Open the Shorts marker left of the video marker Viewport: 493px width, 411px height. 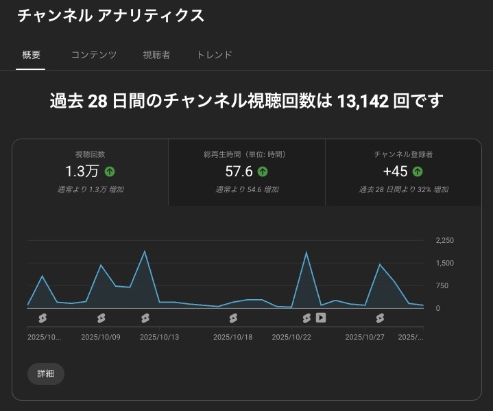[x=307, y=318]
